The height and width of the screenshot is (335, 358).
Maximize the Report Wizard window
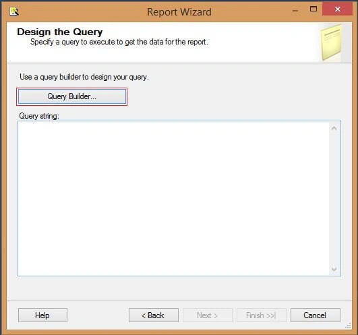tap(314, 9)
